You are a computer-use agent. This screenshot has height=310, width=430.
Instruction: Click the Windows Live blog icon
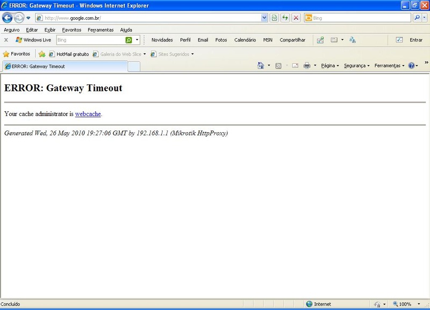[x=334, y=40]
